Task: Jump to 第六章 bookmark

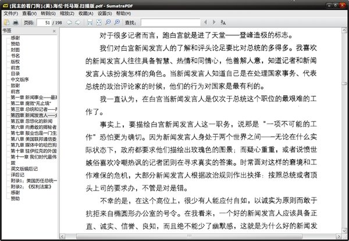Action: (34, 127)
